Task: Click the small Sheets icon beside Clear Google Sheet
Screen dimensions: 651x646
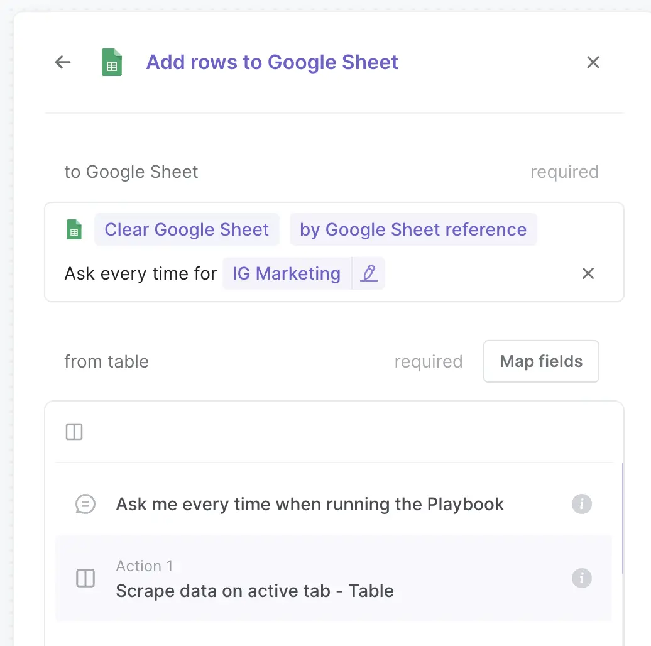Action: pyautogui.click(x=74, y=230)
